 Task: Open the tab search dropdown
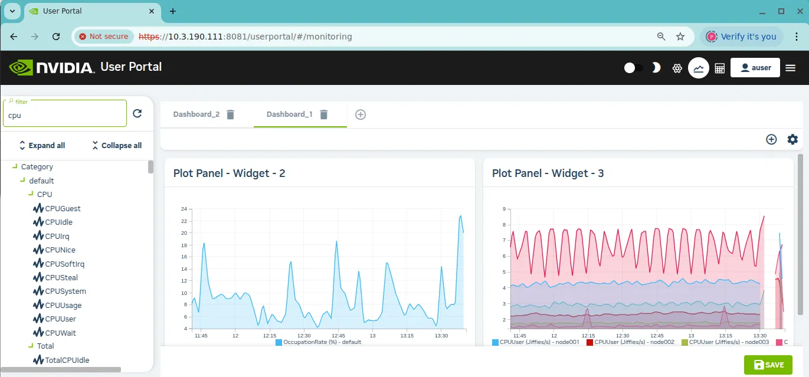pos(12,11)
